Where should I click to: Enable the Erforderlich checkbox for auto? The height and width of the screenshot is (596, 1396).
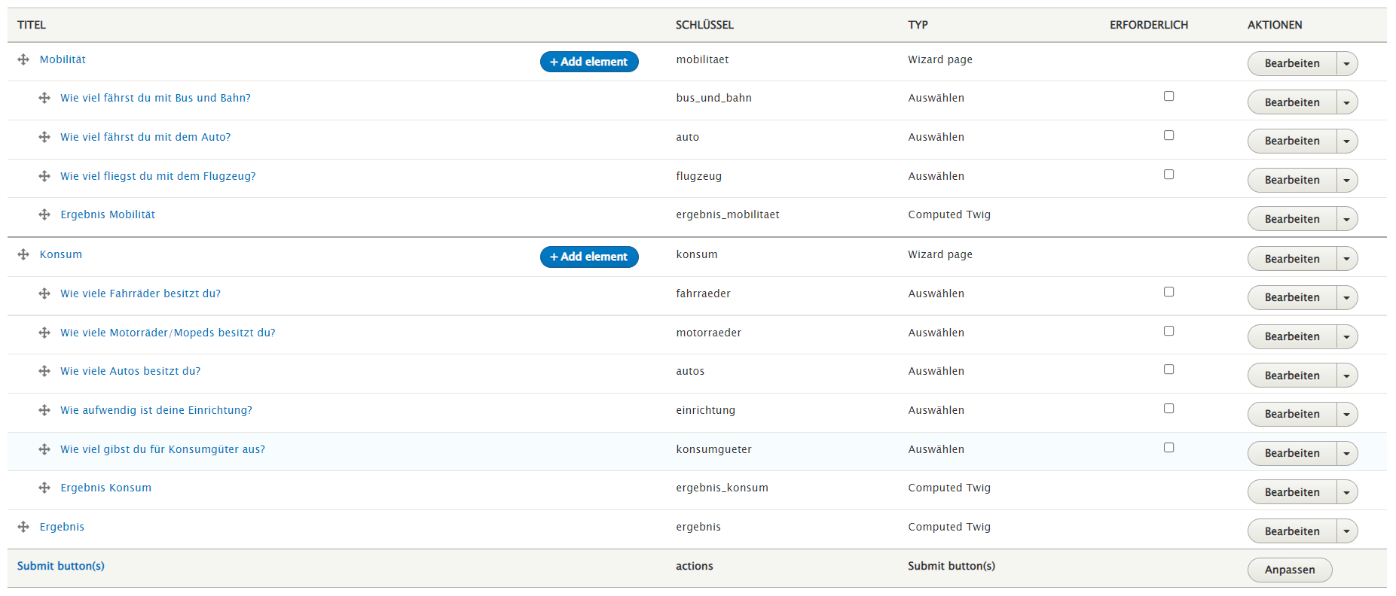point(1168,135)
